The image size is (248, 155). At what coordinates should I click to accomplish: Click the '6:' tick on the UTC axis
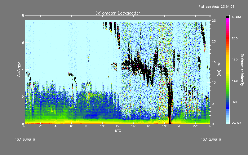(72, 126)
